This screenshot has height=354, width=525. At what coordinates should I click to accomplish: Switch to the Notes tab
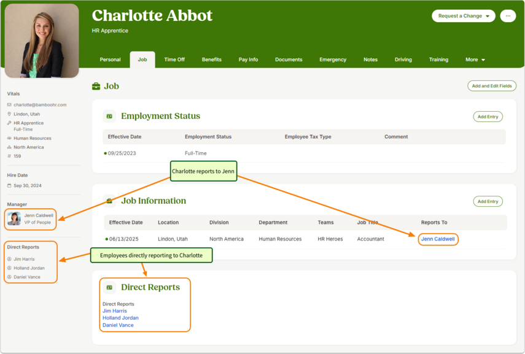click(371, 60)
